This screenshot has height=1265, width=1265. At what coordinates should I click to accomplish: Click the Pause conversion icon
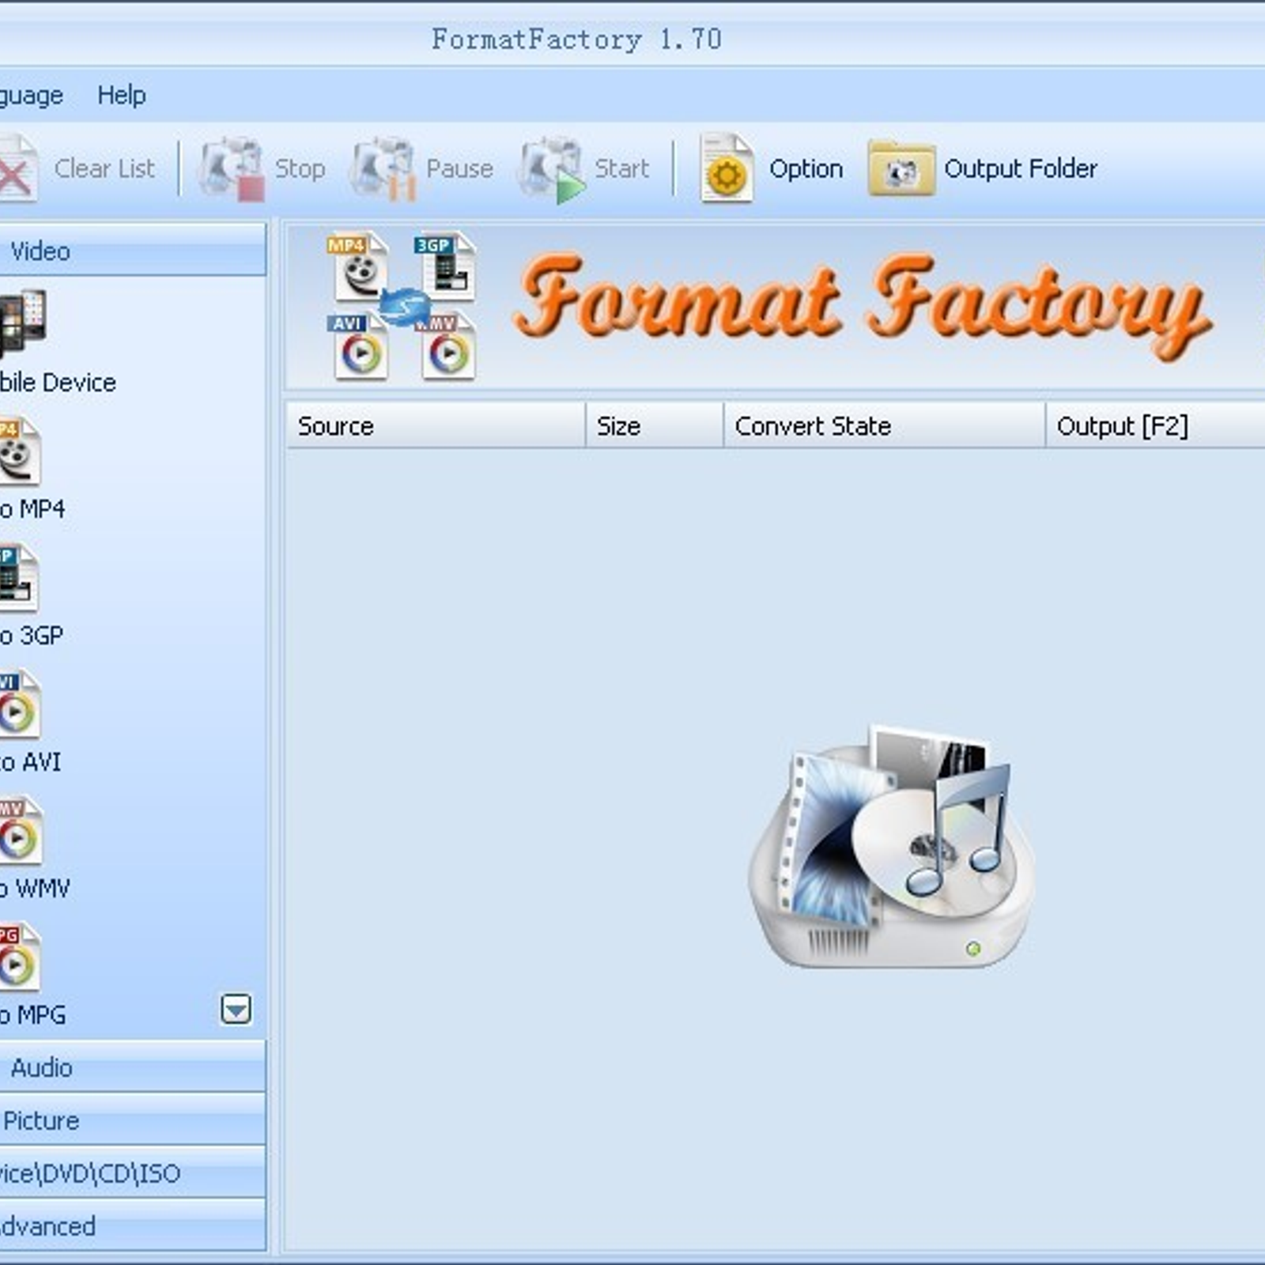pos(384,168)
